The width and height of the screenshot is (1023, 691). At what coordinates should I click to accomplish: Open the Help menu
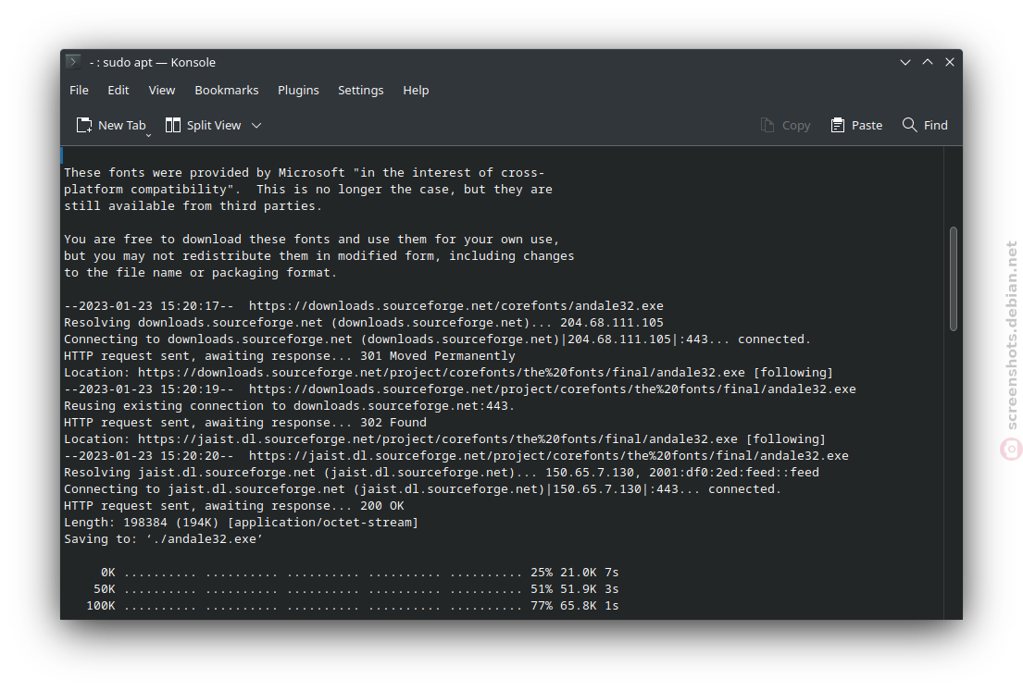pos(416,90)
